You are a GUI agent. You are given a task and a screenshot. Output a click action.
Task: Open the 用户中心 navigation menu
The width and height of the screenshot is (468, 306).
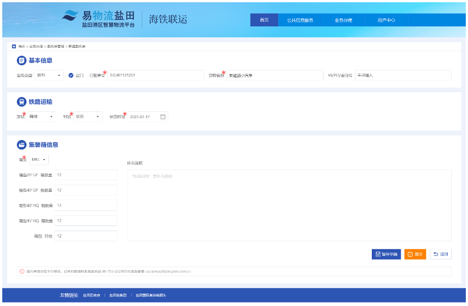(x=386, y=20)
